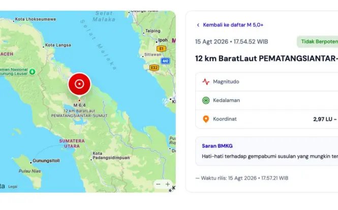
Task: Click the orange Koordinat pin icon
Action: click(206, 119)
